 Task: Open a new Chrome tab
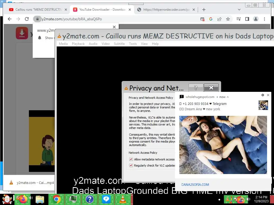(204, 10)
